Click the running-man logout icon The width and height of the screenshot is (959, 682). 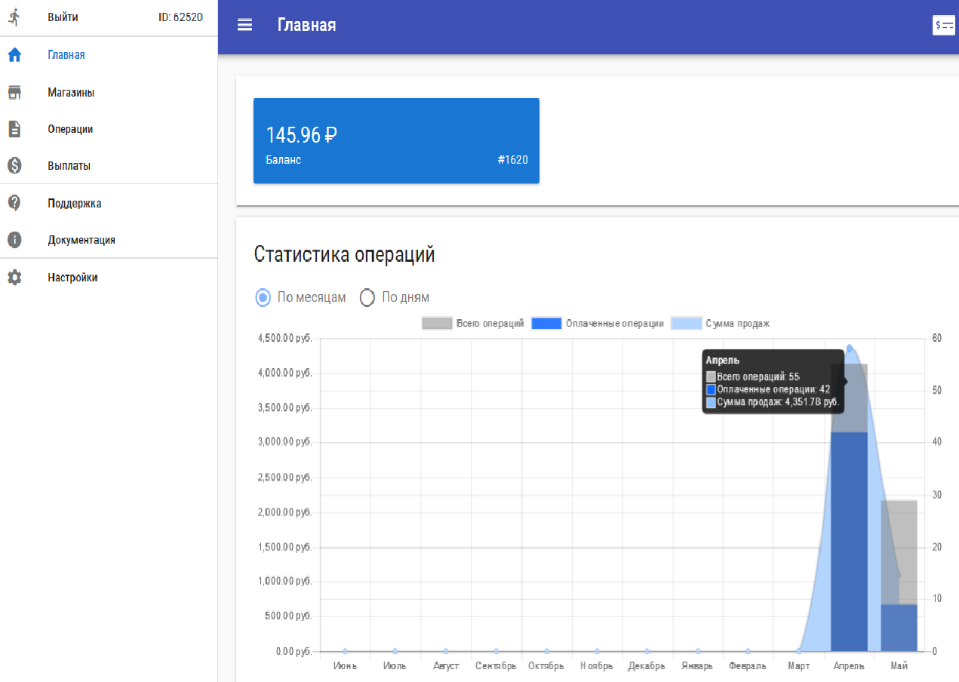click(x=14, y=17)
